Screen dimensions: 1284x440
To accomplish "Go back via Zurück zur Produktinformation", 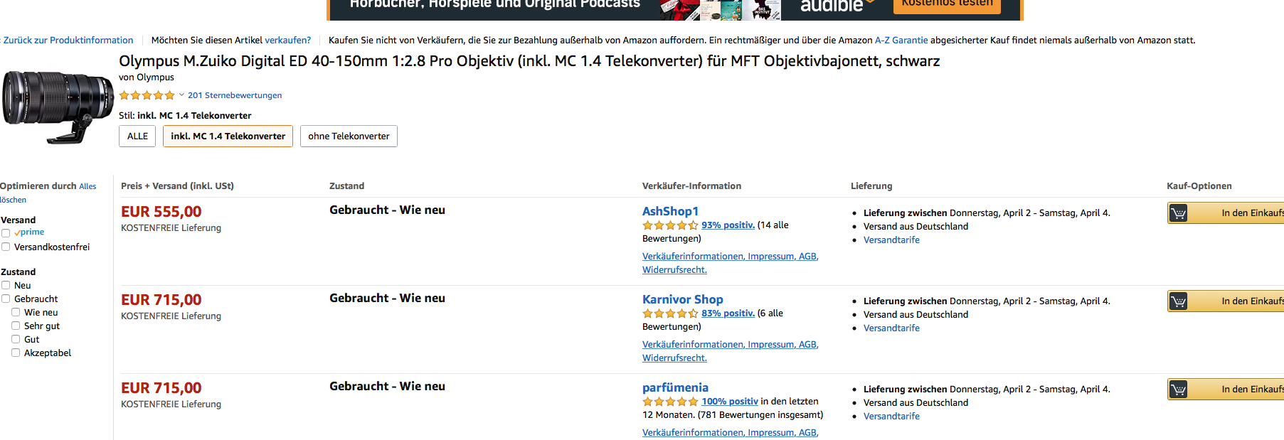I will [x=67, y=41].
